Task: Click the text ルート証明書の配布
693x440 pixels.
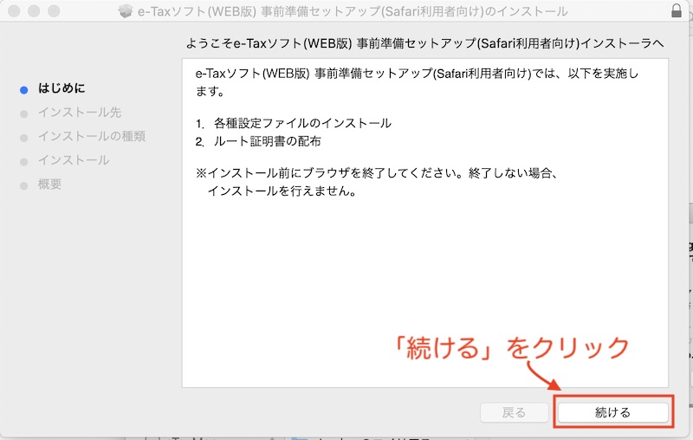Action: [x=268, y=141]
